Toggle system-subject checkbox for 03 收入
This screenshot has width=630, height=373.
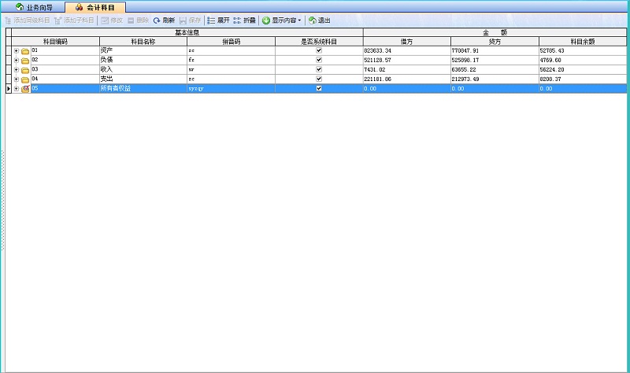tap(319, 69)
